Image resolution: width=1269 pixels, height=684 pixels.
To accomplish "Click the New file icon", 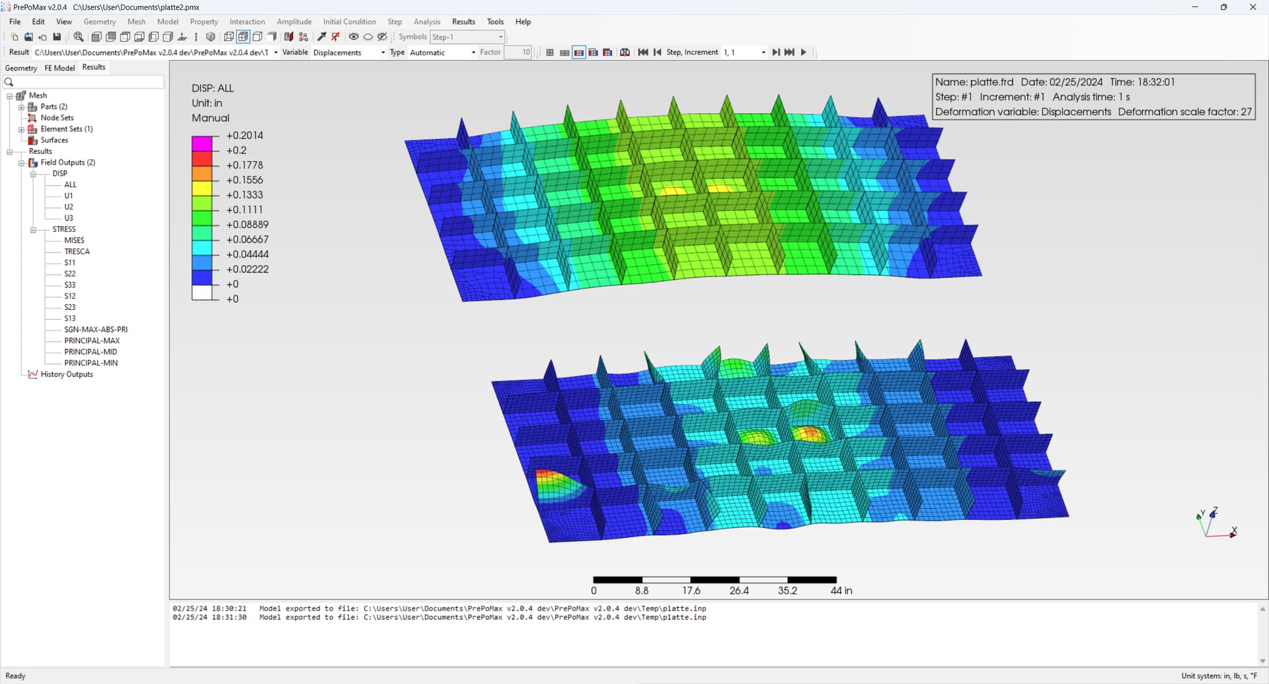I will click(x=14, y=37).
